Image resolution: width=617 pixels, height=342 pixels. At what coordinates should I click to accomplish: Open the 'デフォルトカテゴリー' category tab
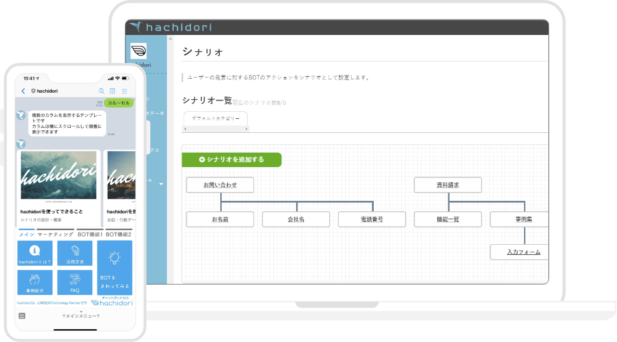point(216,118)
